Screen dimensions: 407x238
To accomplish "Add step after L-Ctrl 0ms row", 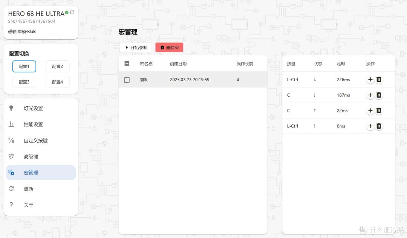I will point(370,126).
